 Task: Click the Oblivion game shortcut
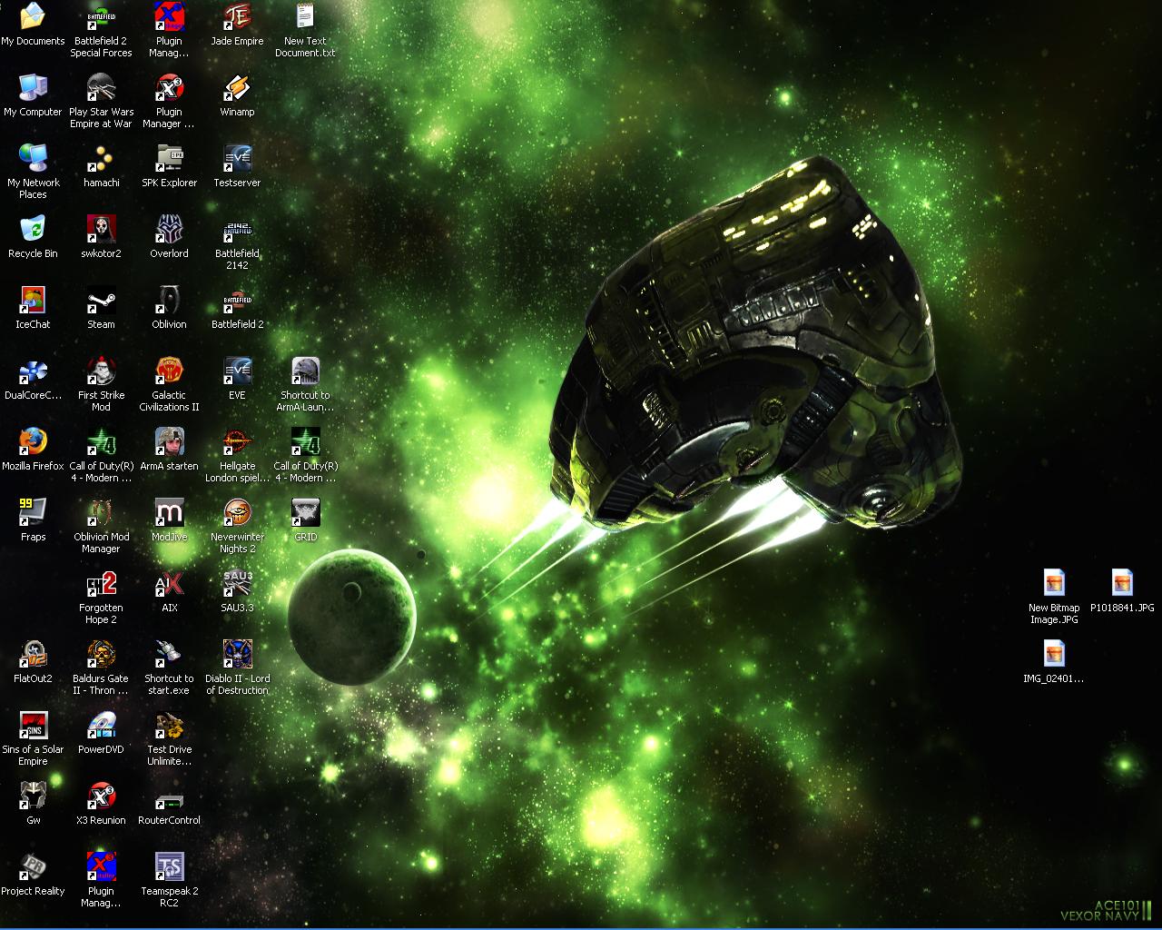(x=169, y=301)
